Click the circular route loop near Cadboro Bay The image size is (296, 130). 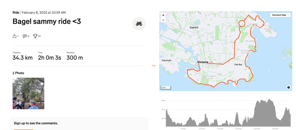[242, 23]
